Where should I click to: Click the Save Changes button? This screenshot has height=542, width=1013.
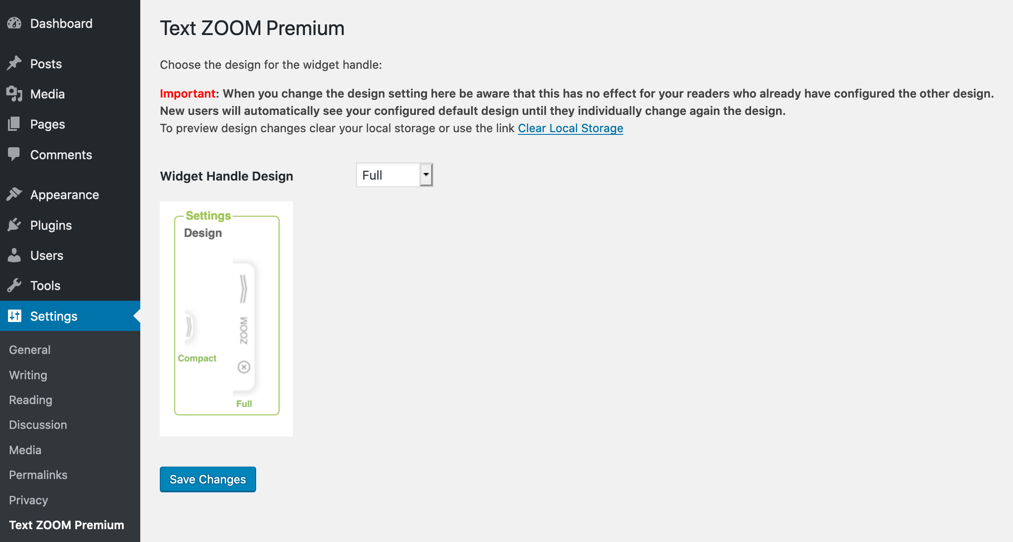pos(208,479)
